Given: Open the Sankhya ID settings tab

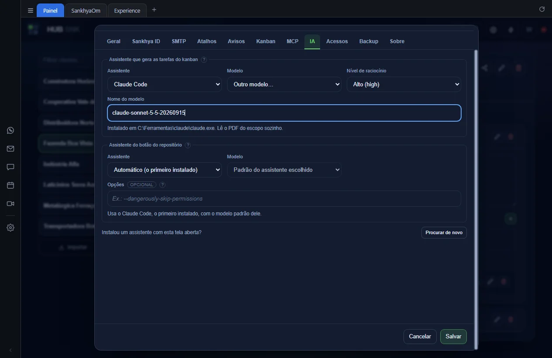Looking at the screenshot, I should click(x=146, y=41).
